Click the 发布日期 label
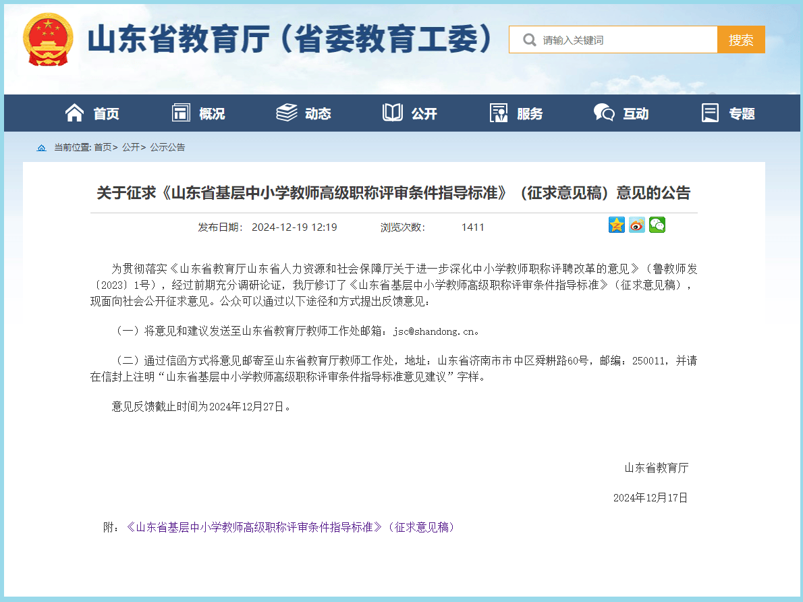 click(x=220, y=227)
